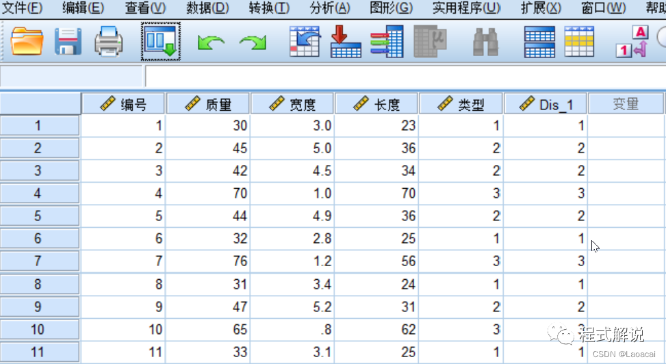The height and width of the screenshot is (364, 666).
Task: Open the 转换(T) menu
Action: coord(269,8)
